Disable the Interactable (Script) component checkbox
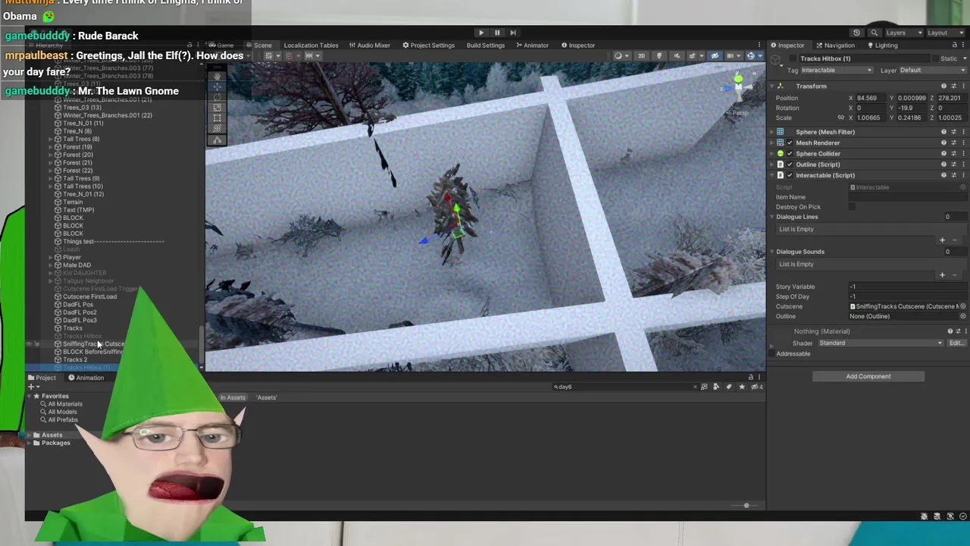This screenshot has height=546, width=970. (790, 175)
